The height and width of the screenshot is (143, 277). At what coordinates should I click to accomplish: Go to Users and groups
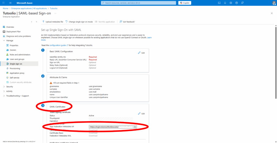17,59
